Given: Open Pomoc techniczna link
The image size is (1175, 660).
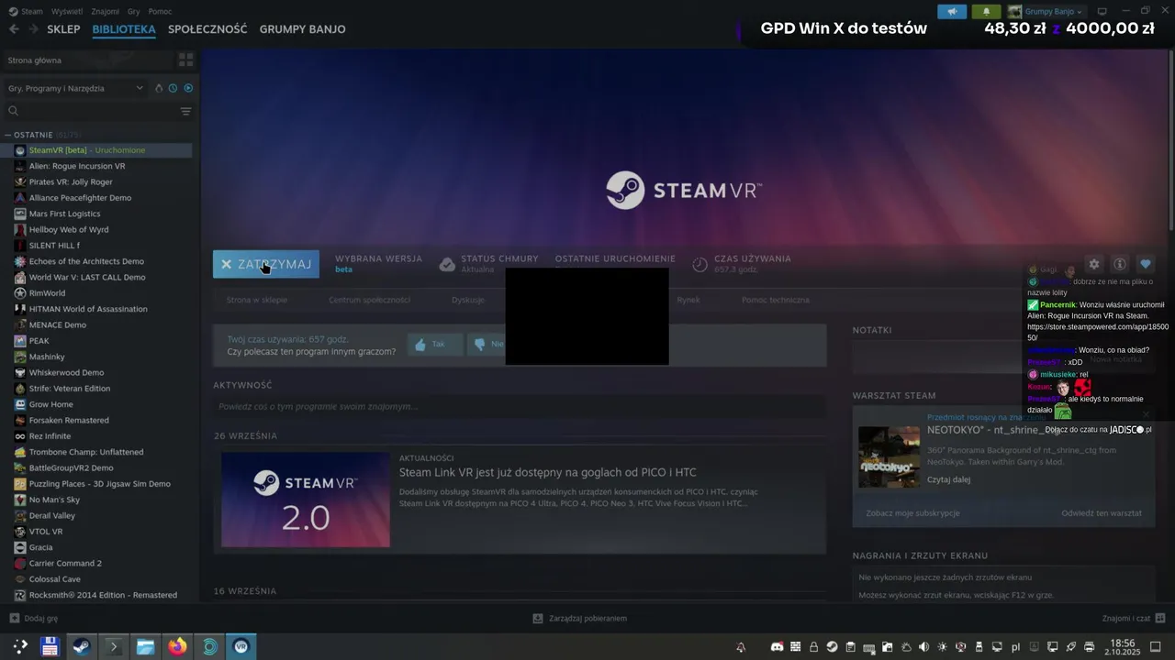Looking at the screenshot, I should [x=776, y=300].
